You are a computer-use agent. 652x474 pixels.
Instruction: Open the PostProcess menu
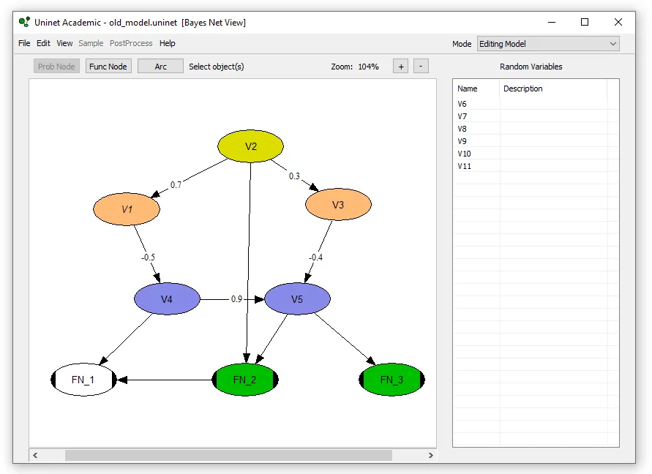(x=131, y=43)
